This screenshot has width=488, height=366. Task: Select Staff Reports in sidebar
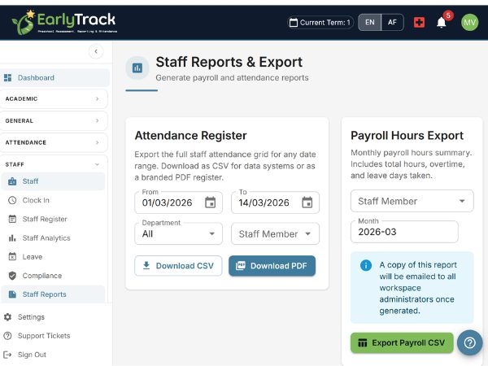(53, 294)
